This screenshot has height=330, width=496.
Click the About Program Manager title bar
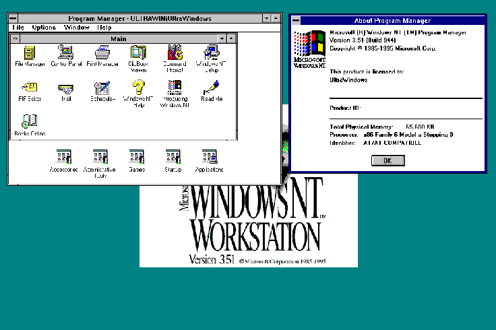(x=392, y=21)
